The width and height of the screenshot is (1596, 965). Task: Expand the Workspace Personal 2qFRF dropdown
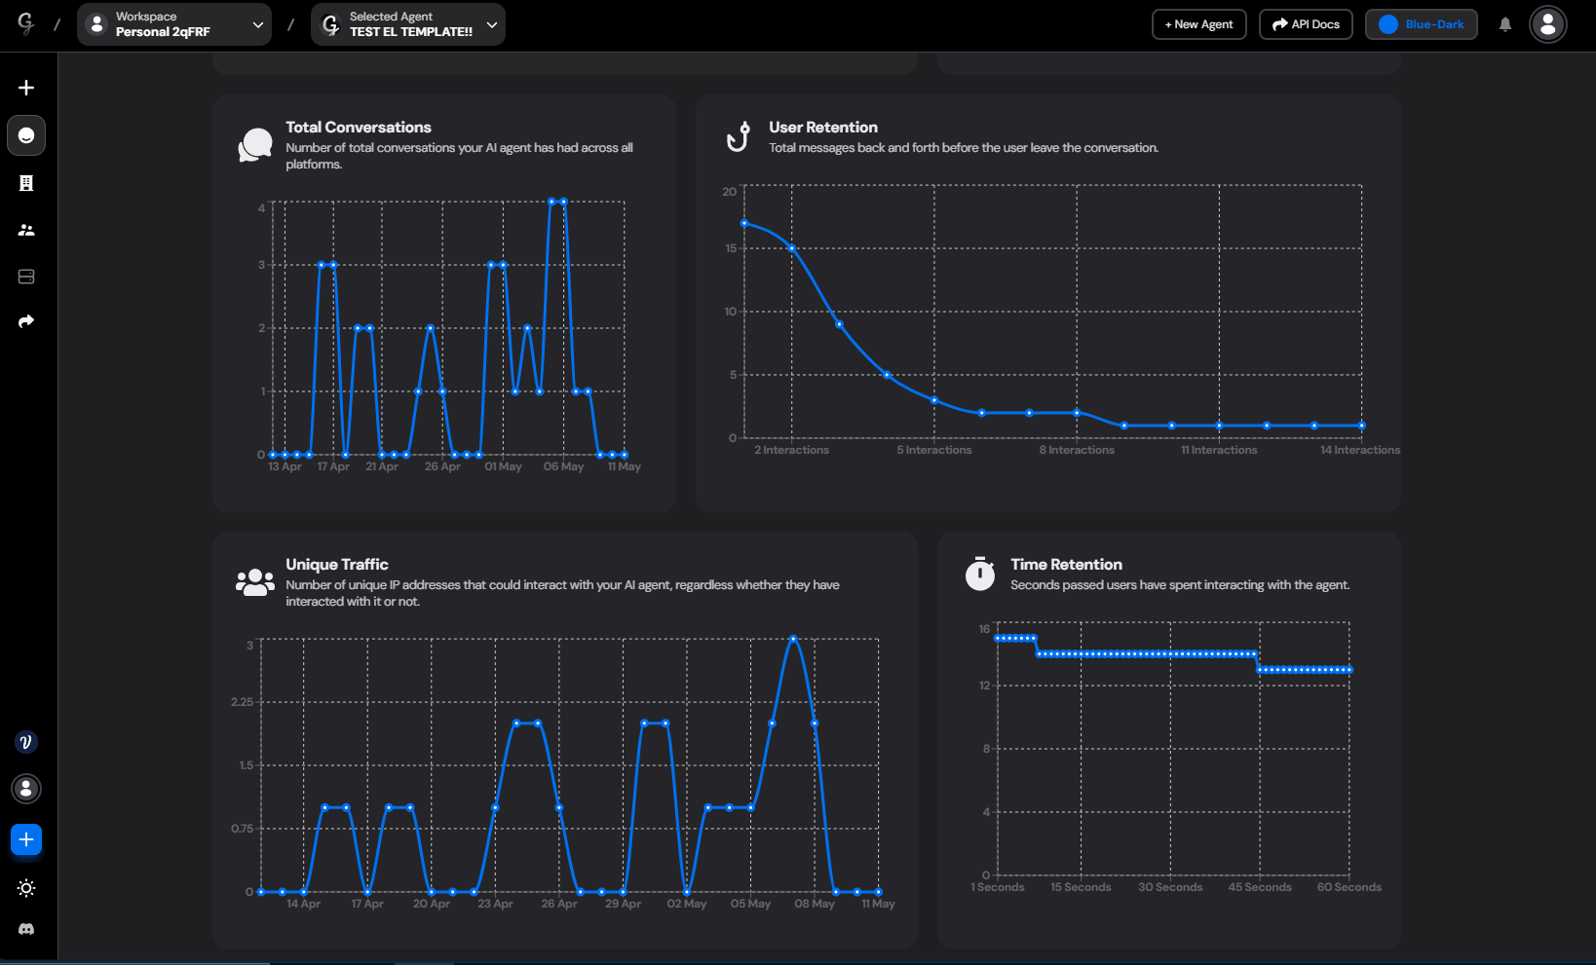(x=174, y=24)
